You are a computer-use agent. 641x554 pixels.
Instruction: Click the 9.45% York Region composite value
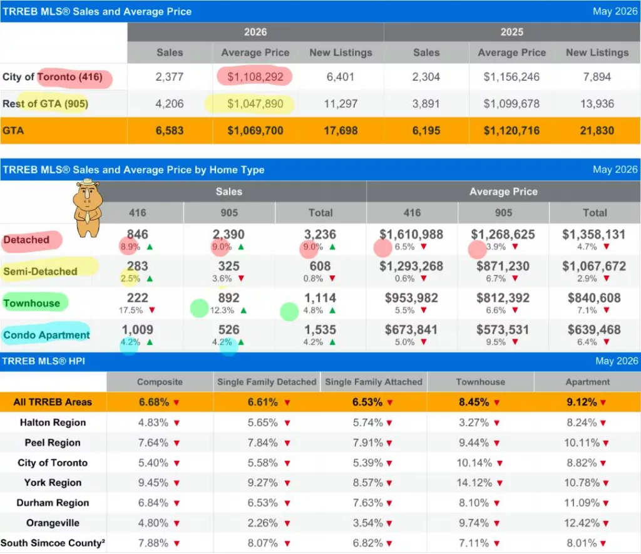tap(153, 483)
